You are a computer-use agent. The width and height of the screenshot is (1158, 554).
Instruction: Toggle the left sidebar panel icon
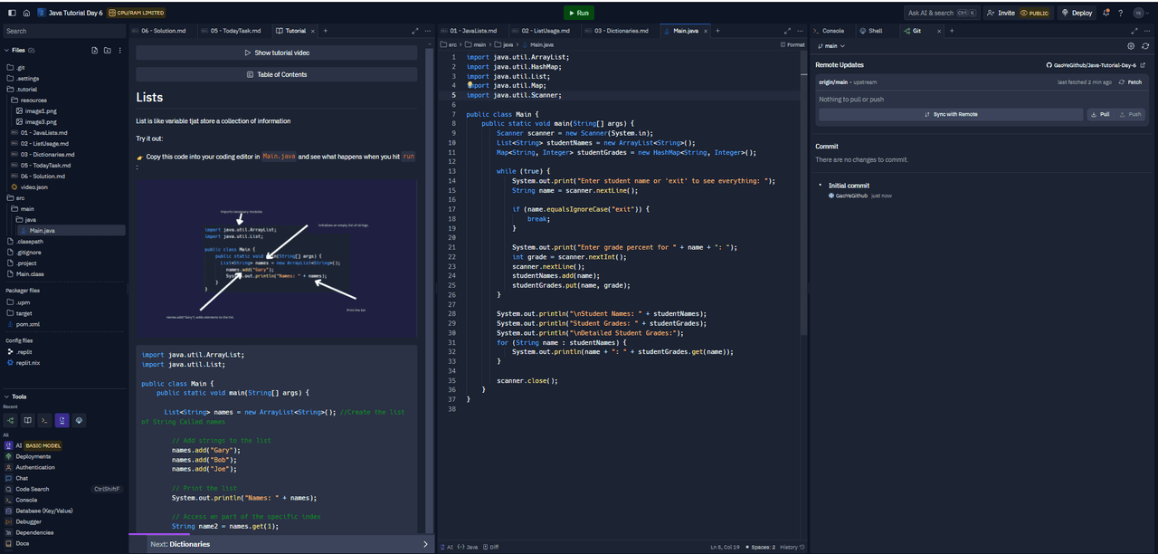click(x=11, y=13)
